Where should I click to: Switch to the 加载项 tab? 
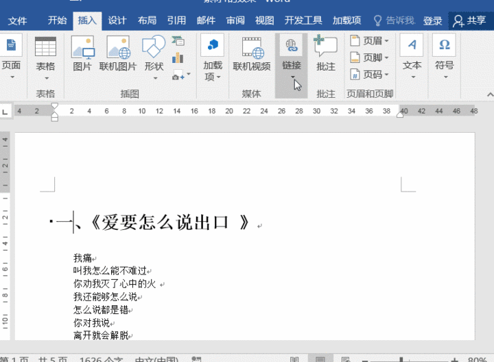(x=346, y=21)
